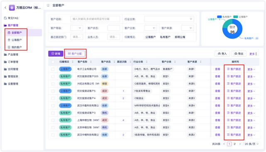Click the 客户跟进 icon in the 何文俊测试客户005 row
Viewport: 266px width, 152px height.
tap(228, 76)
